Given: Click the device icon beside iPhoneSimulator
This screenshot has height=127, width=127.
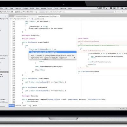Looking at the screenshot, I should point(36,12).
